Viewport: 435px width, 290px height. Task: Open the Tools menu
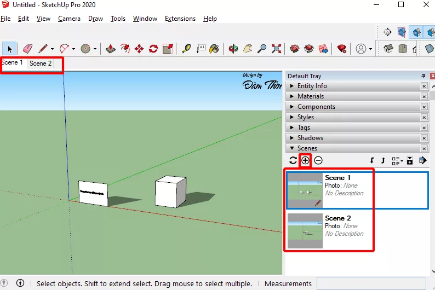pos(118,19)
